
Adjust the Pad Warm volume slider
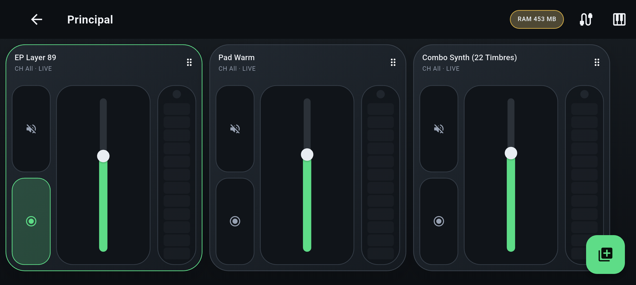tap(307, 155)
